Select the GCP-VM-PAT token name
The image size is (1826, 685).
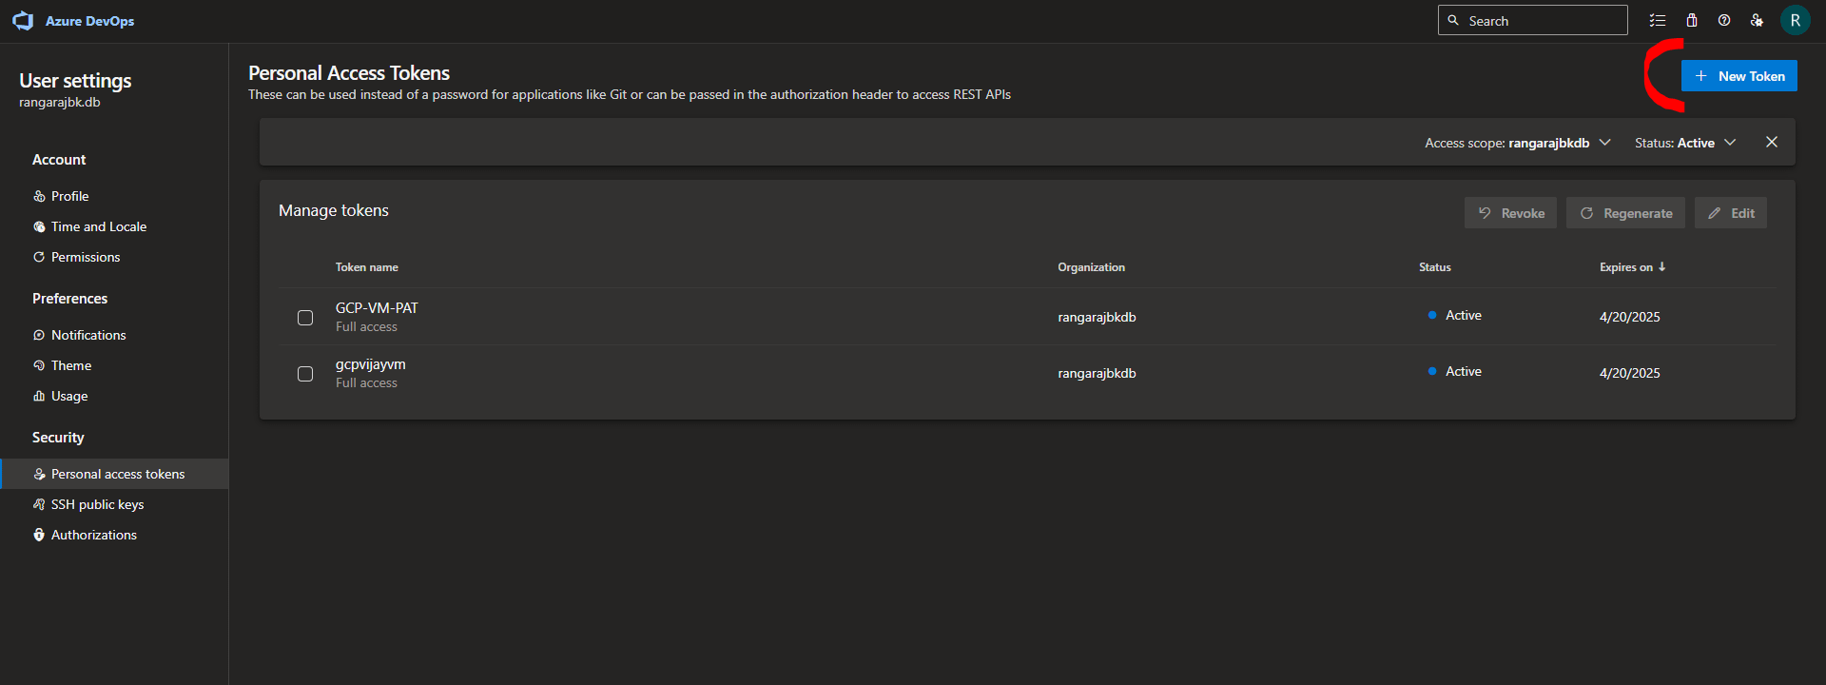coord(377,308)
